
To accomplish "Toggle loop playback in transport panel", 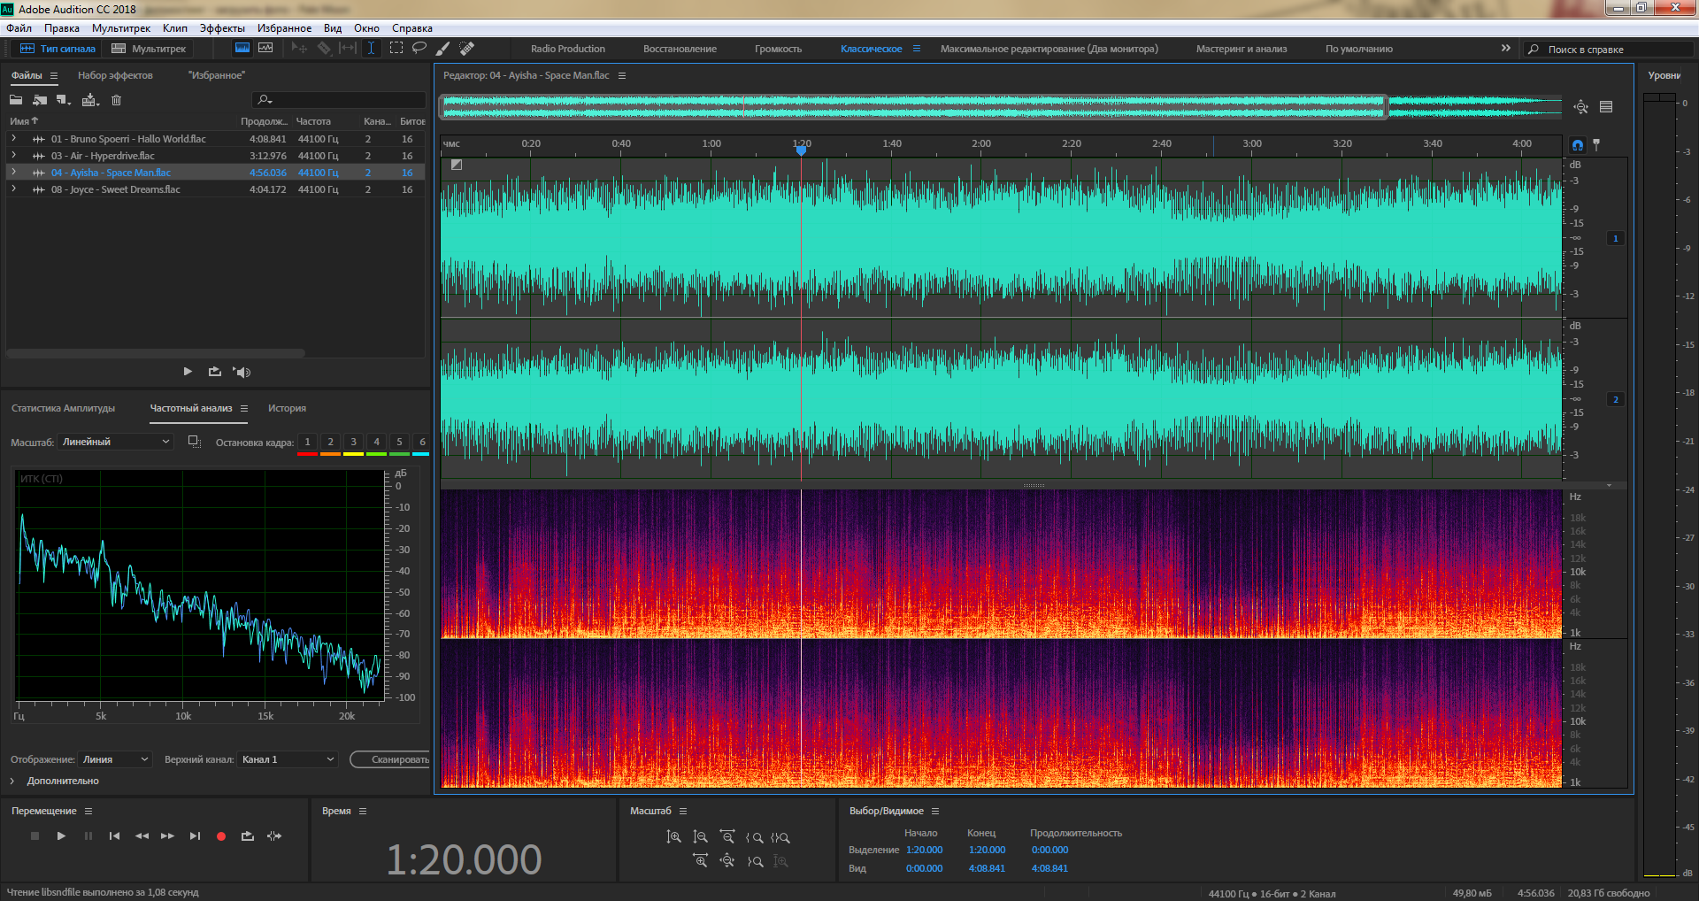I will 247,836.
